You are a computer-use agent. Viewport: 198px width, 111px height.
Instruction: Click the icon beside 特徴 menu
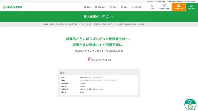click(x=111, y=7)
